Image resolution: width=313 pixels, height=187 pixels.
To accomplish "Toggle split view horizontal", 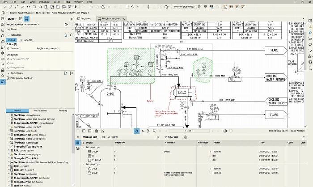I will (x=89, y=131).
